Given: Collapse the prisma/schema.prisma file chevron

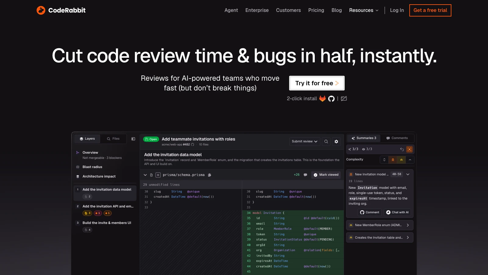Looking at the screenshot, I should pos(145,175).
